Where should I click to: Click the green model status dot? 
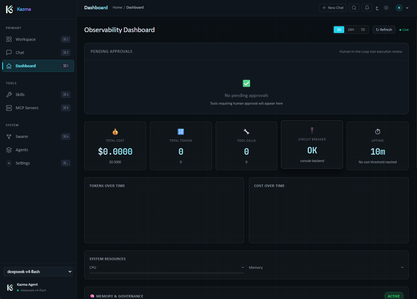[18, 290]
